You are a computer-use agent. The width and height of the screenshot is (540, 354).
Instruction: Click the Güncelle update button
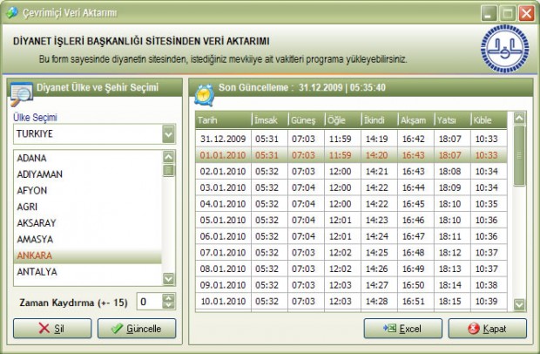[137, 329]
